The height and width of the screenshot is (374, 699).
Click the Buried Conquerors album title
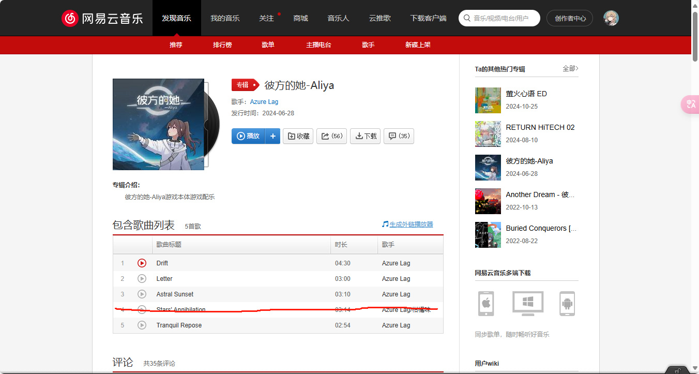pyautogui.click(x=541, y=228)
